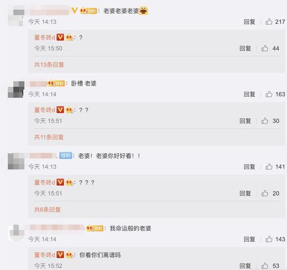Image resolution: width=287 pixels, height=270 pixels.
Task: Expand the 共13条回复 reply thread
Action: pos(49,64)
